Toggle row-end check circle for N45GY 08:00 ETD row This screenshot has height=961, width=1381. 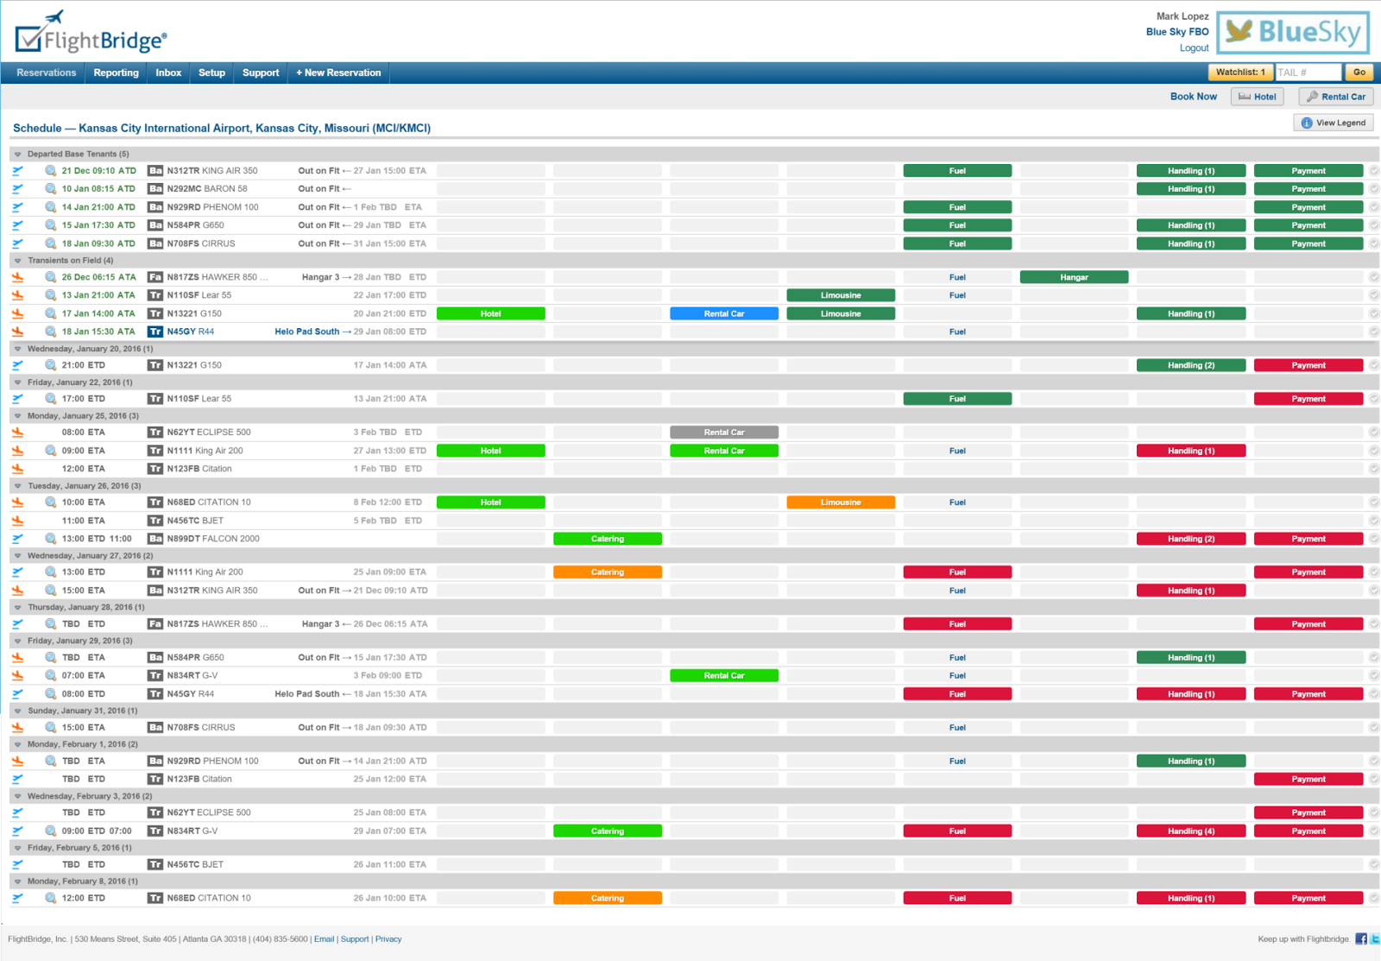pos(1374,694)
